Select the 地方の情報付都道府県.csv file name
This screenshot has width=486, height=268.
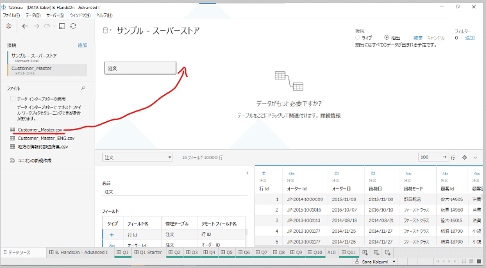pos(43,147)
